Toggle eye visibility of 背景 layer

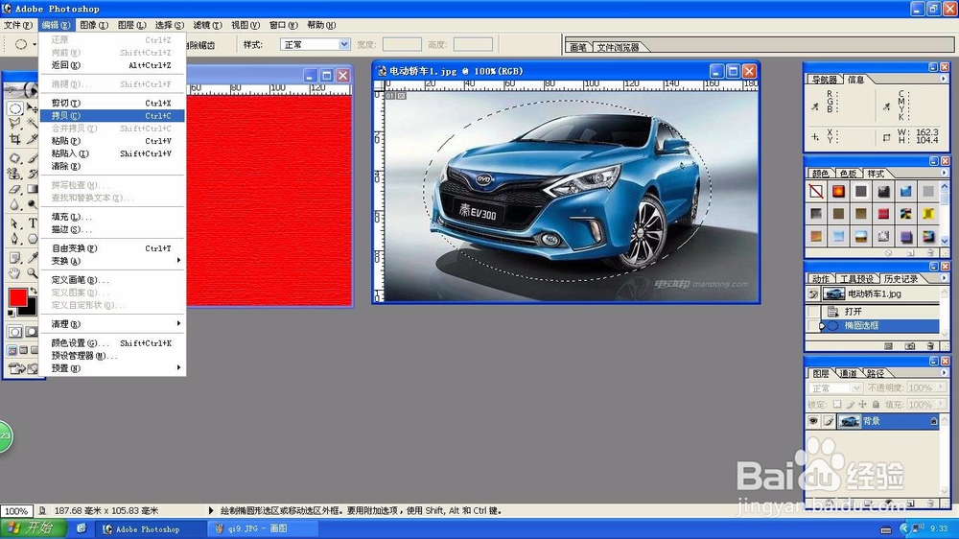813,421
